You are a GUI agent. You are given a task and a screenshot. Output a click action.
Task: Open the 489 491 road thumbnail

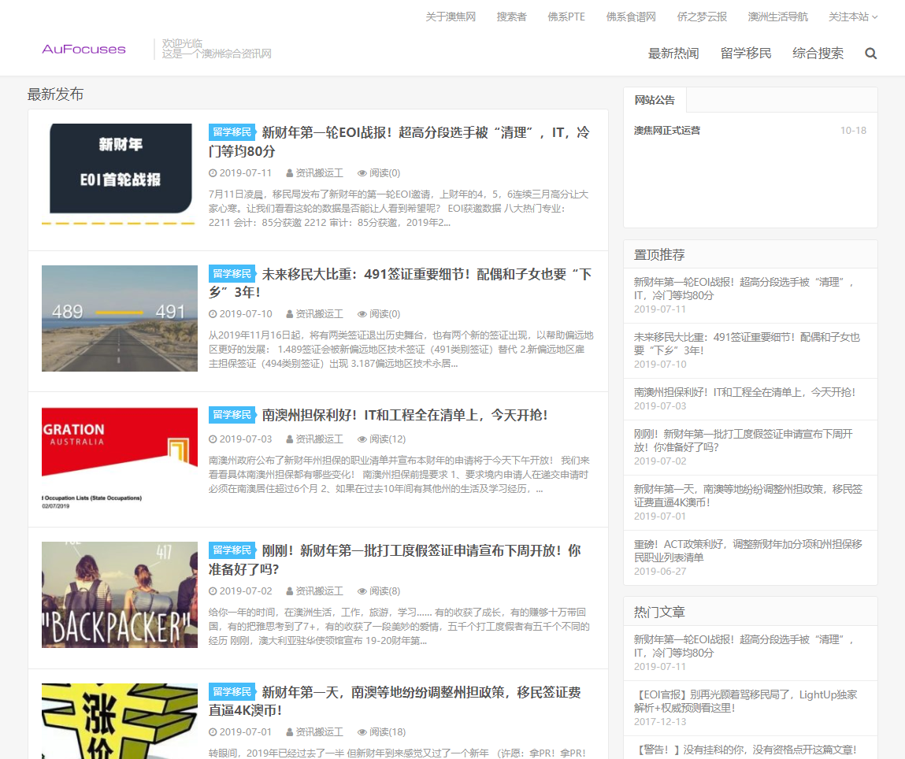(120, 318)
